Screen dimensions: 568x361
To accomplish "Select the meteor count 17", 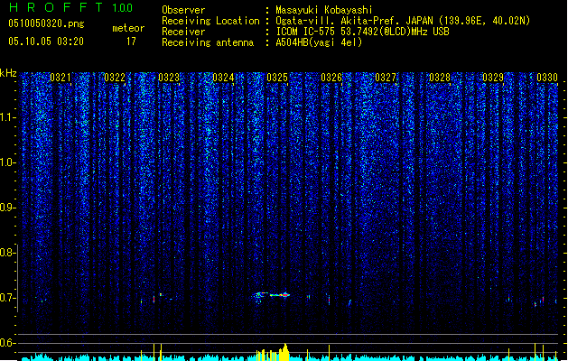I will click(131, 42).
